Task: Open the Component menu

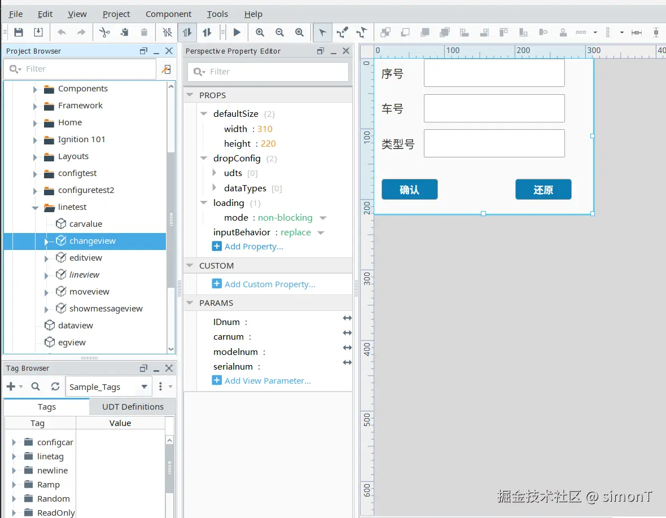Action: (x=169, y=14)
